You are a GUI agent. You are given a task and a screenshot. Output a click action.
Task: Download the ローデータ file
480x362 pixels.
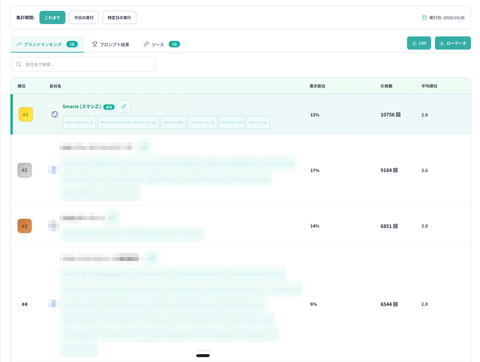tap(453, 43)
